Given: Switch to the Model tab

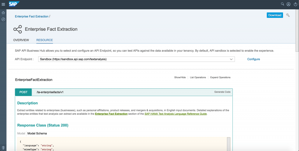Looking at the screenshot, I should pos(21,133).
